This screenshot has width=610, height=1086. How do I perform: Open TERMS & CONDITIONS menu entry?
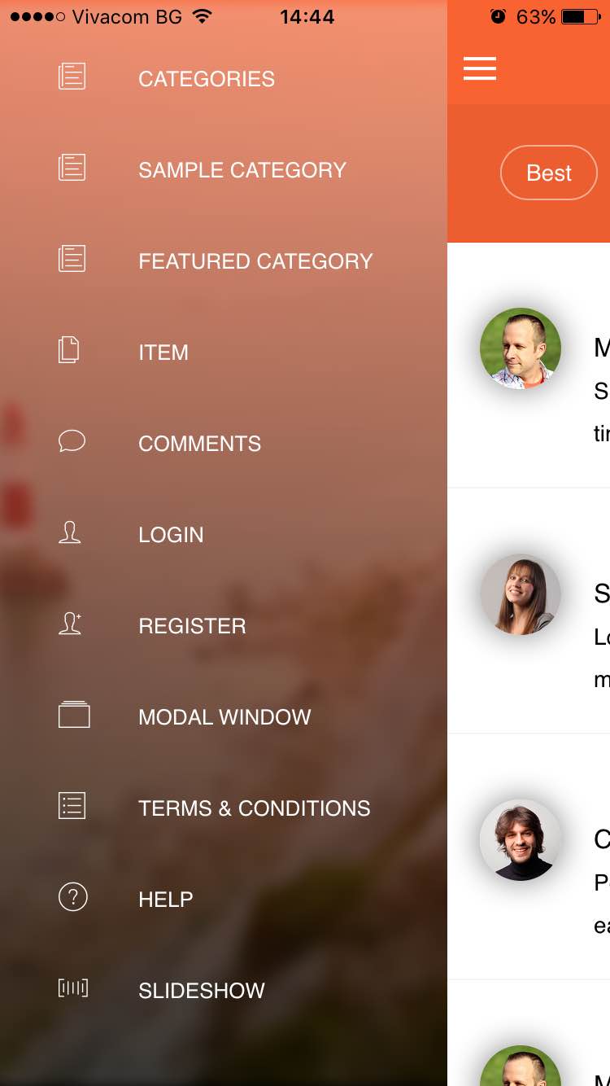click(x=255, y=808)
